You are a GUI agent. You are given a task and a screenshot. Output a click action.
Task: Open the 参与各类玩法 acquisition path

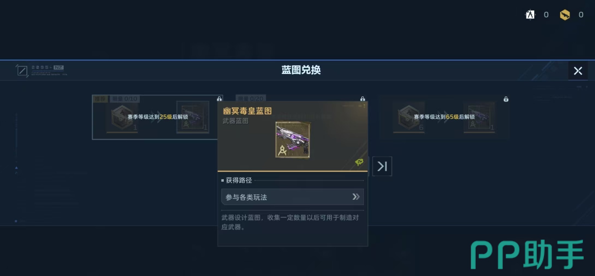(x=292, y=197)
